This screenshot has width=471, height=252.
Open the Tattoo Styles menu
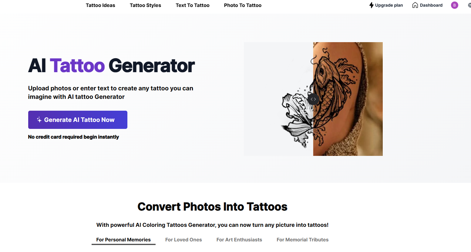coord(145,5)
